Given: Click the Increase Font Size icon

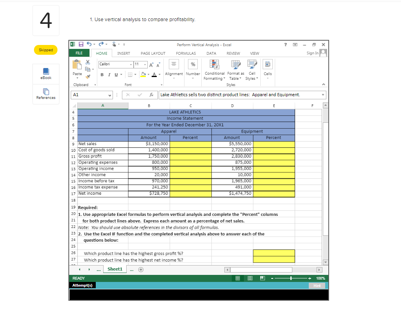Looking at the screenshot, I should tap(151, 65).
